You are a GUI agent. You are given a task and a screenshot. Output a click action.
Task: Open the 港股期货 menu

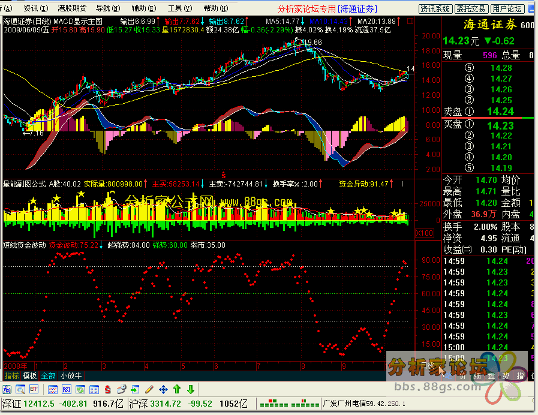coord(72,8)
